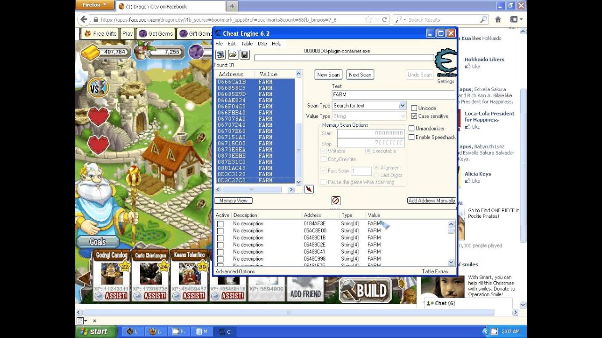Image resolution: width=602 pixels, height=338 pixels.
Task: Click the VS combat icon in the game
Action: [98, 88]
